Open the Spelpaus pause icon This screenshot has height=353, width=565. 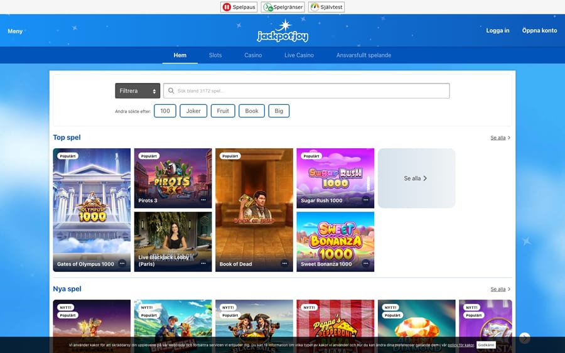[x=227, y=7]
